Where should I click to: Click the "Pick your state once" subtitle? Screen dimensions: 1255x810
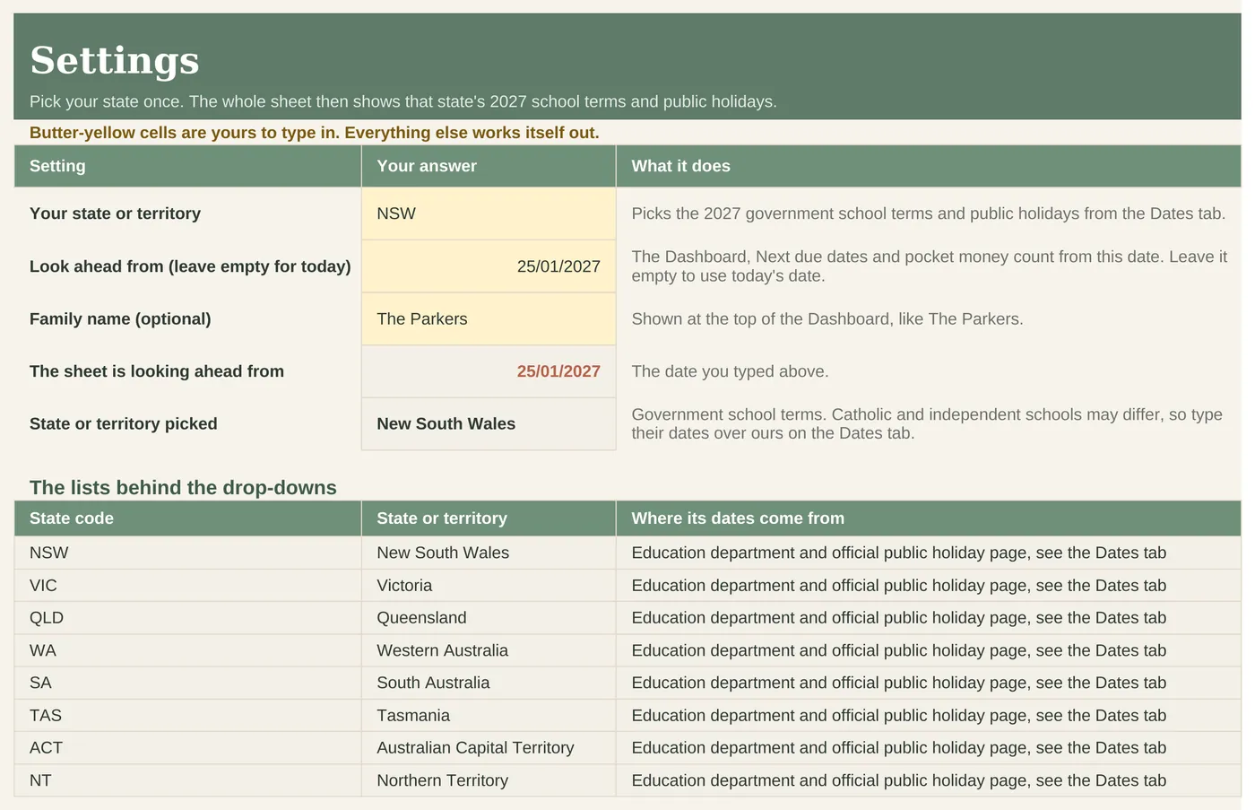pos(403,101)
